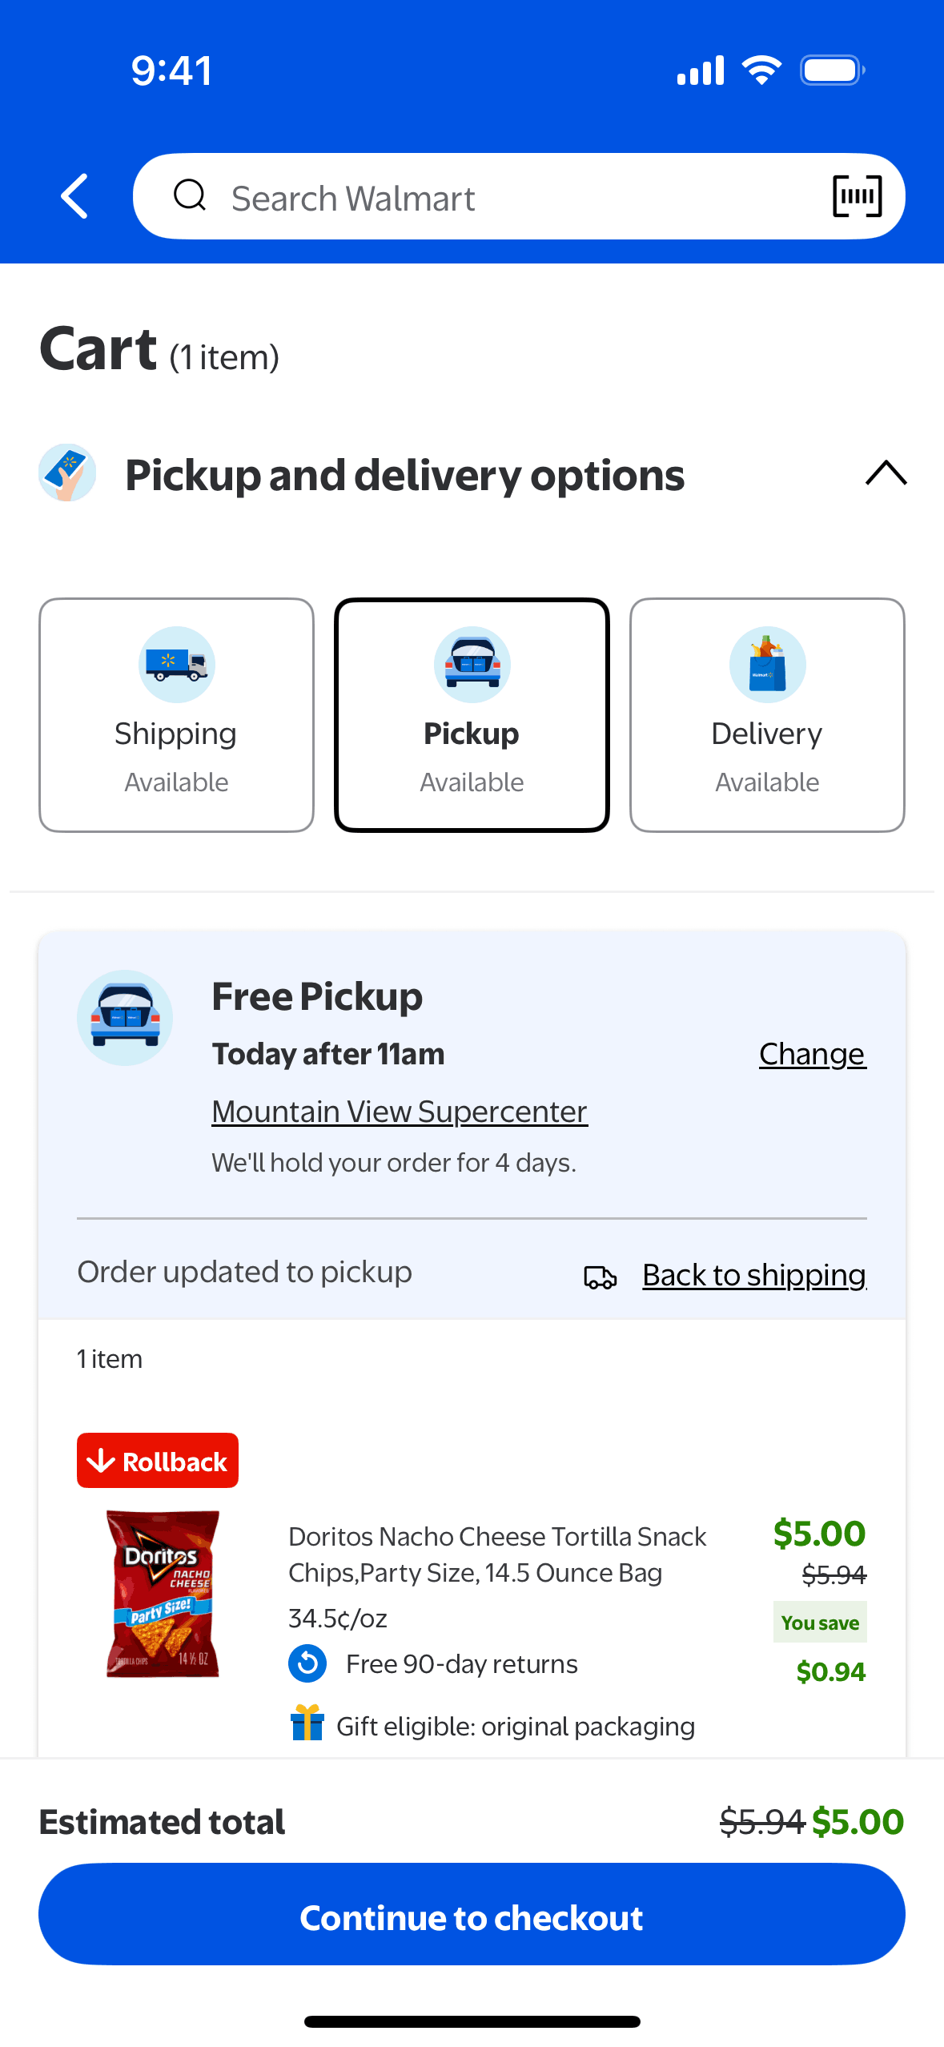Tap the barcode scanner icon
Viewport: 944px width, 2047px height.
pos(857,196)
